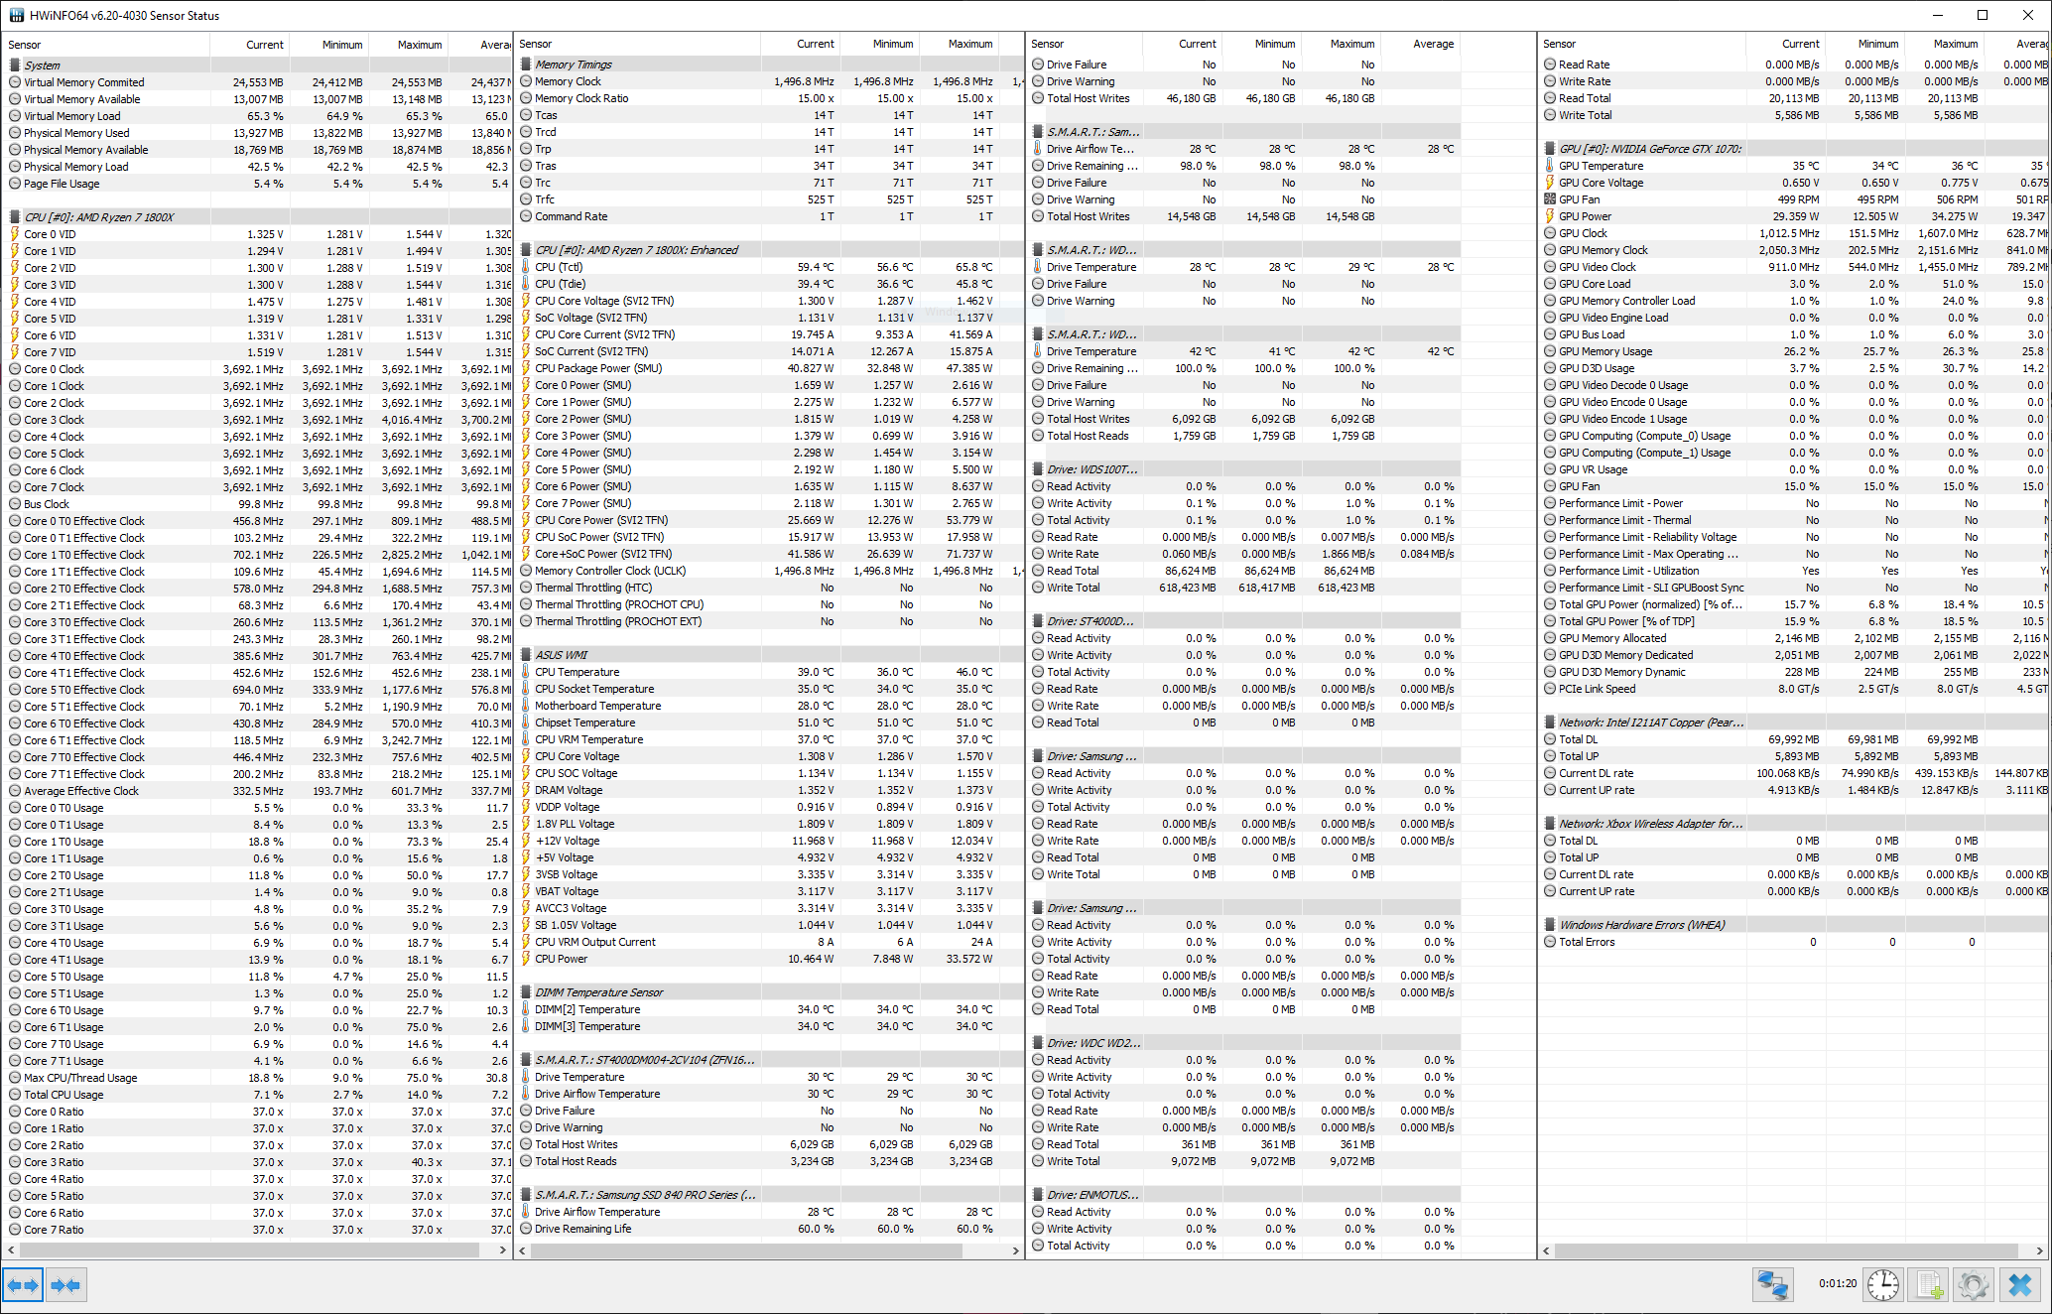2052x1314 pixels.
Task: Click the Maximum column header in first panel
Action: [419, 45]
